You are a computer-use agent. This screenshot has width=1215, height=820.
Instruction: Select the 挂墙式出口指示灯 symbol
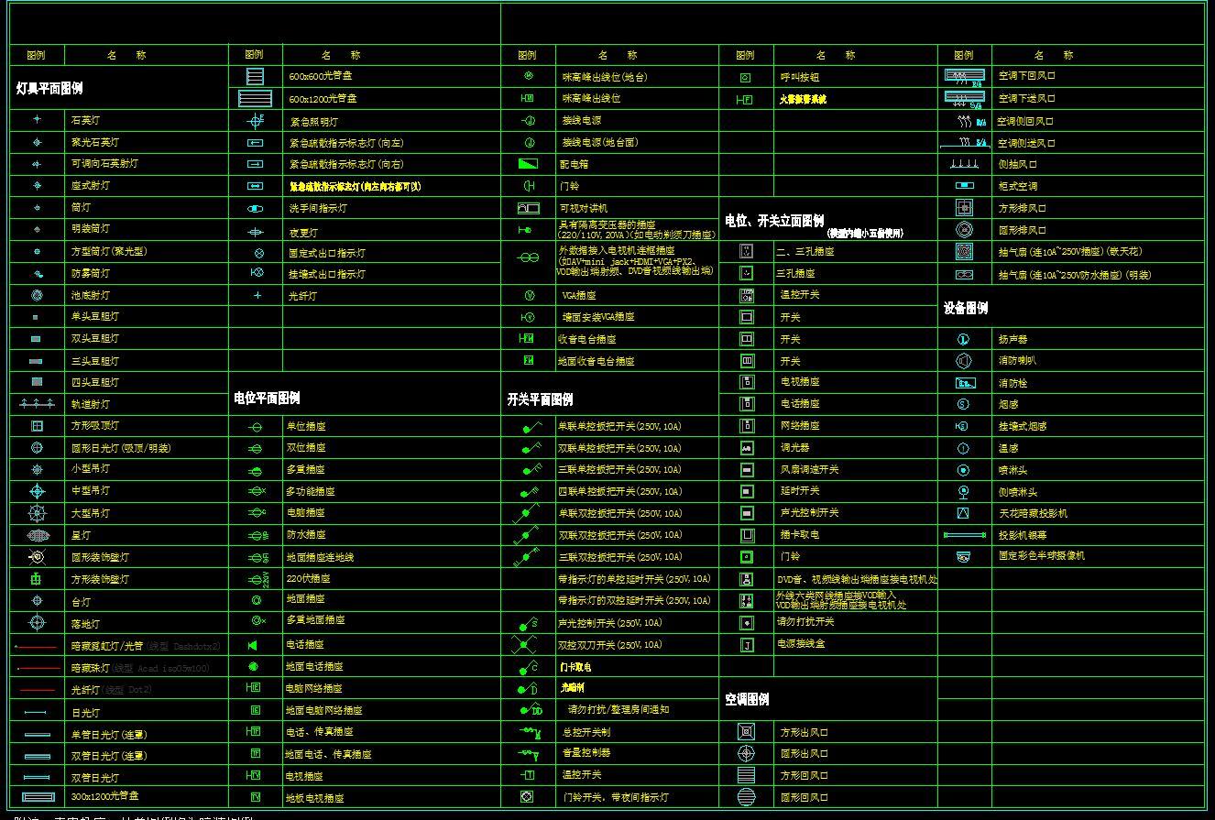[x=257, y=273]
